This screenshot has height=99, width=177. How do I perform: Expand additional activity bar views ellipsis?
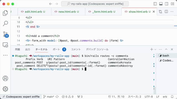coord(5,55)
